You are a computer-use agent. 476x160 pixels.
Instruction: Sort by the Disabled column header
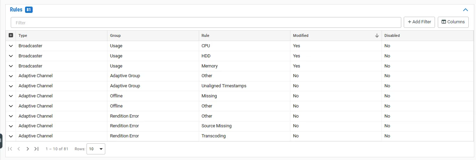pos(392,35)
